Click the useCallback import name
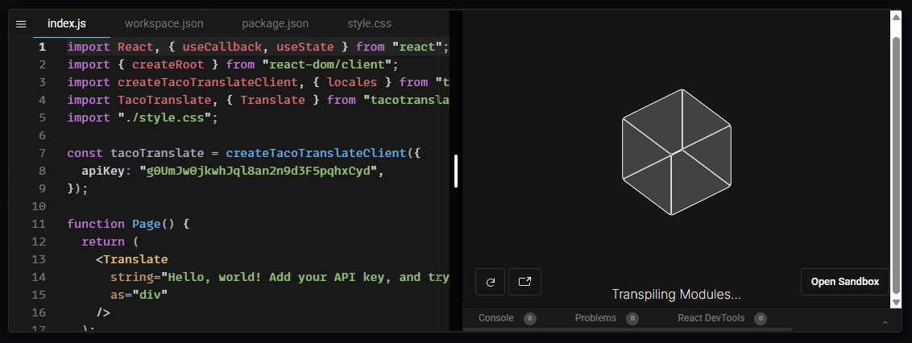This screenshot has height=343, width=912. coord(222,47)
